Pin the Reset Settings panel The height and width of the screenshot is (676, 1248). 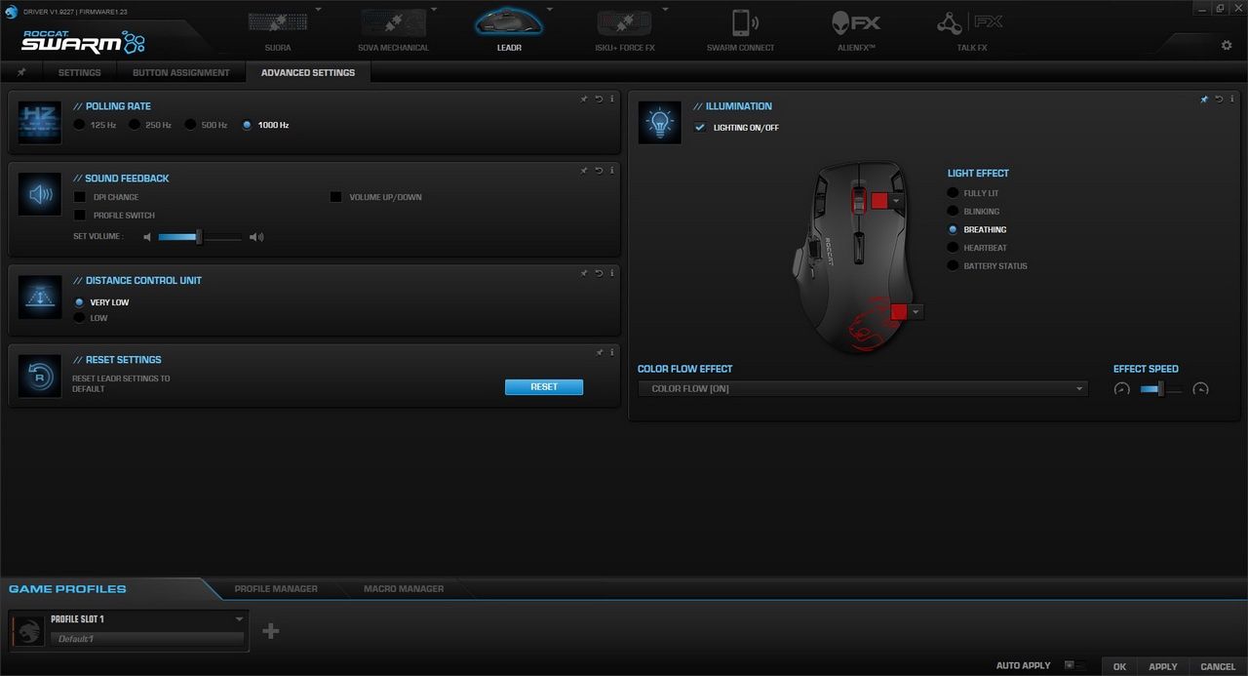[x=598, y=352]
